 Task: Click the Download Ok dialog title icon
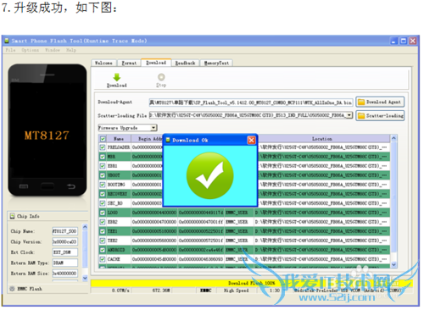(x=168, y=140)
